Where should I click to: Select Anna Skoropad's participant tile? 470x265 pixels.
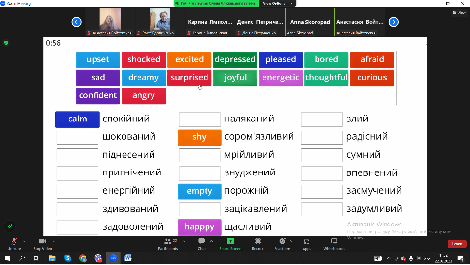[310, 22]
